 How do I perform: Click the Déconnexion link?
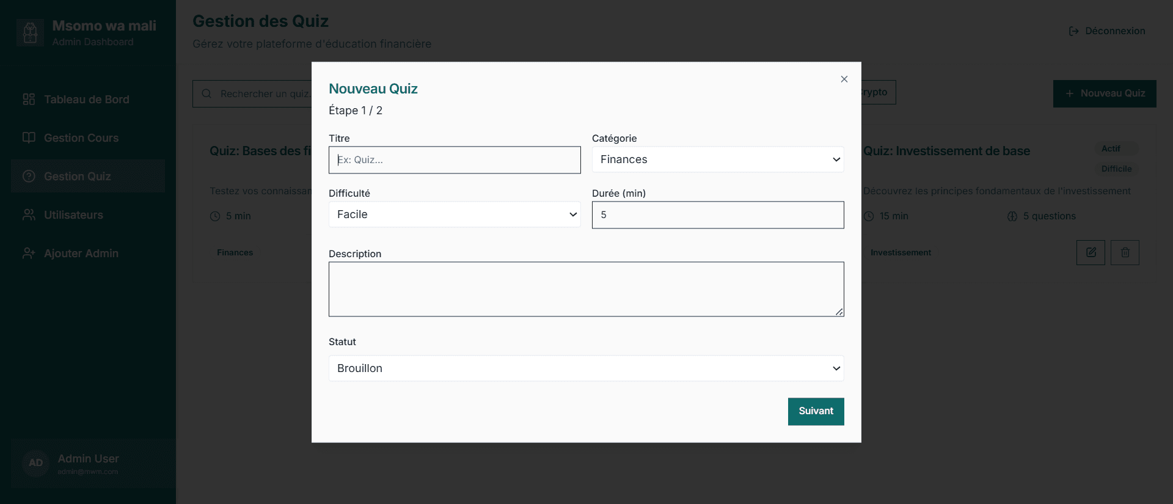point(1106,31)
